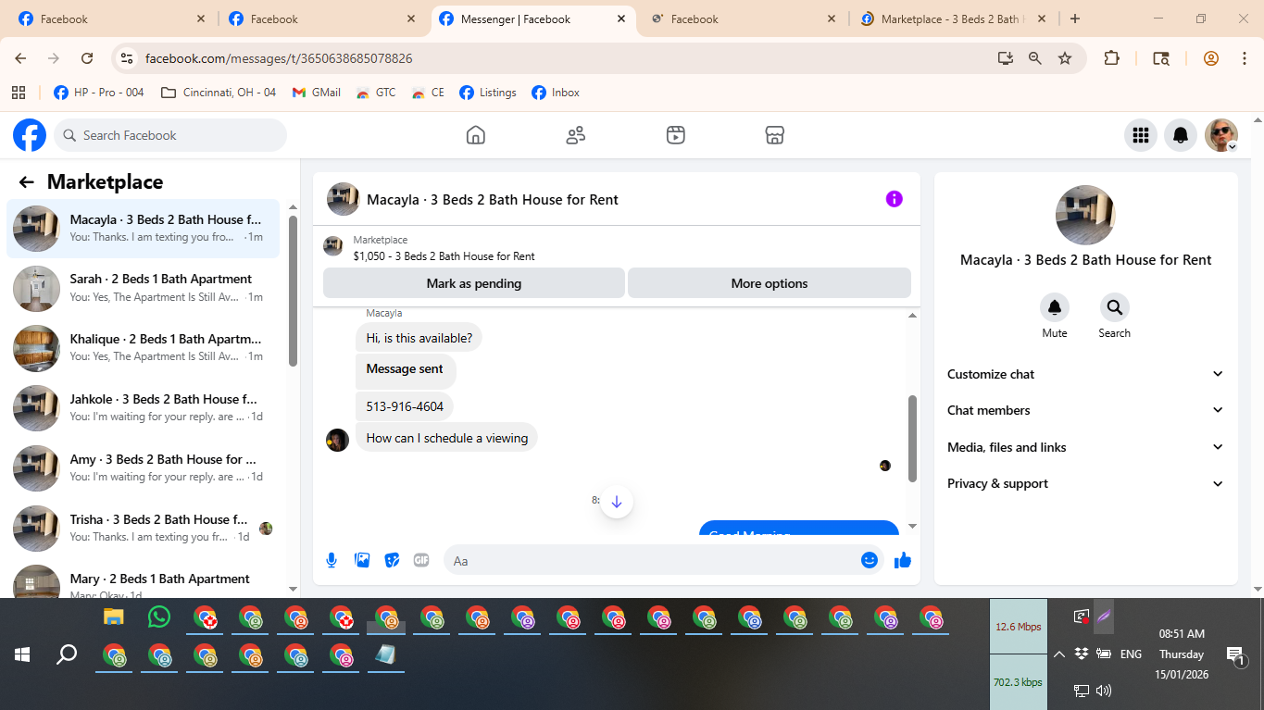Click chat messages scrollbar thumb
This screenshot has height=710, width=1264.
[x=912, y=439]
